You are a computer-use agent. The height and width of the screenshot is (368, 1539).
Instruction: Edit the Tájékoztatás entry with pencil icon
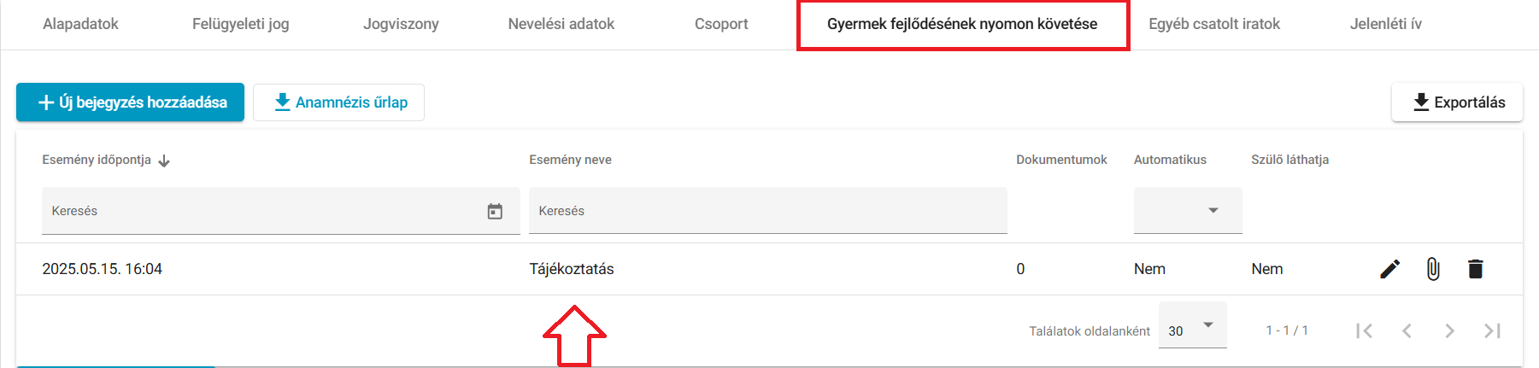tap(1390, 269)
